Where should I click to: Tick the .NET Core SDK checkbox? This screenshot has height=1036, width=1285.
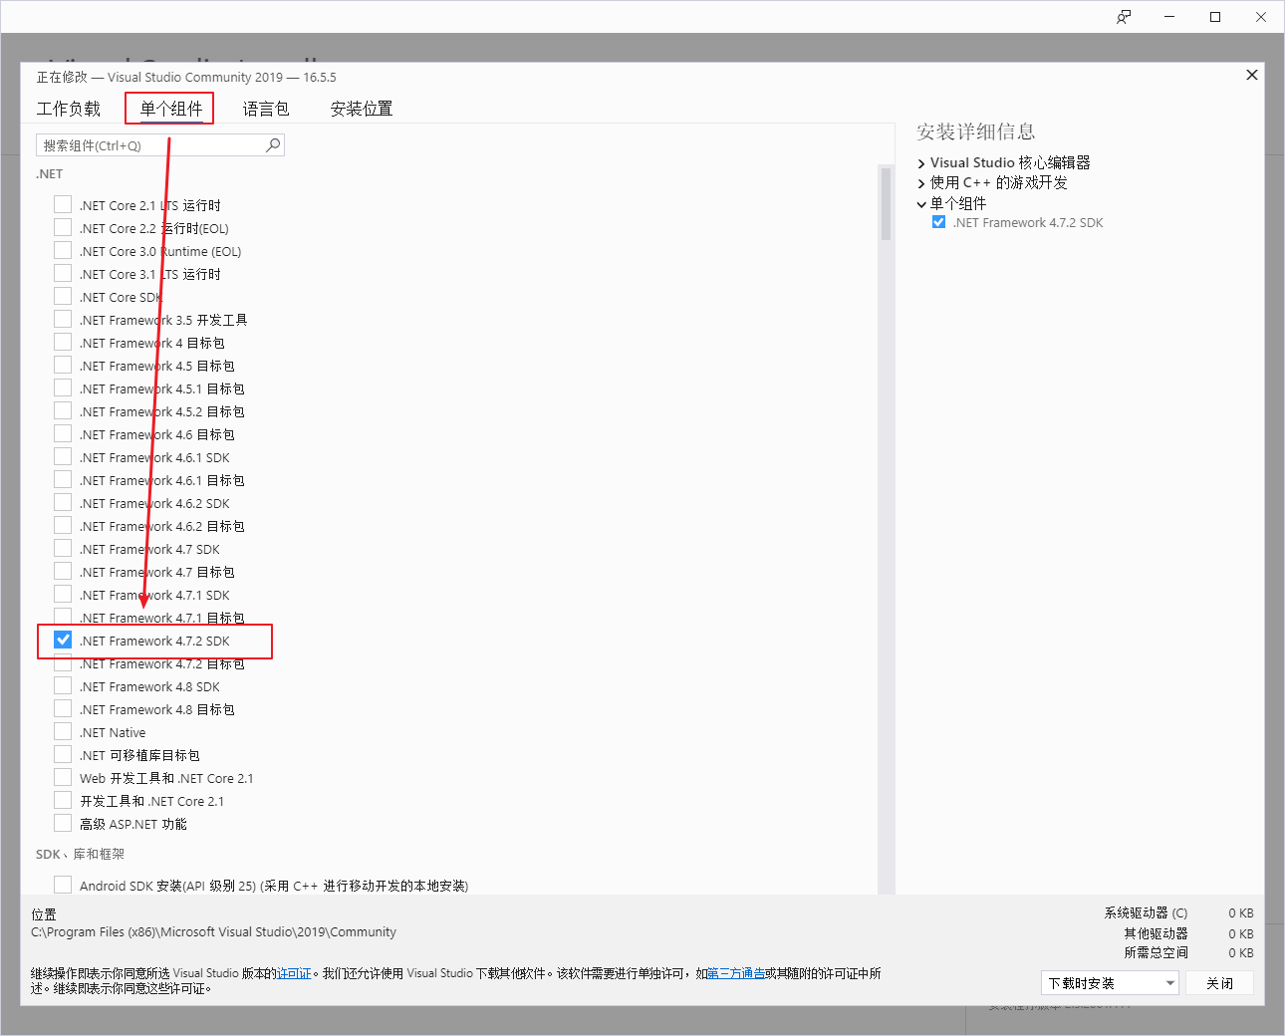point(63,296)
